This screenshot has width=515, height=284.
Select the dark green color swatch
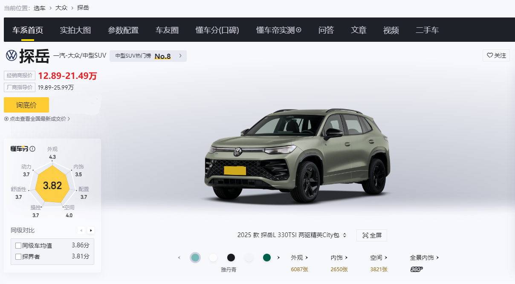[x=267, y=258]
